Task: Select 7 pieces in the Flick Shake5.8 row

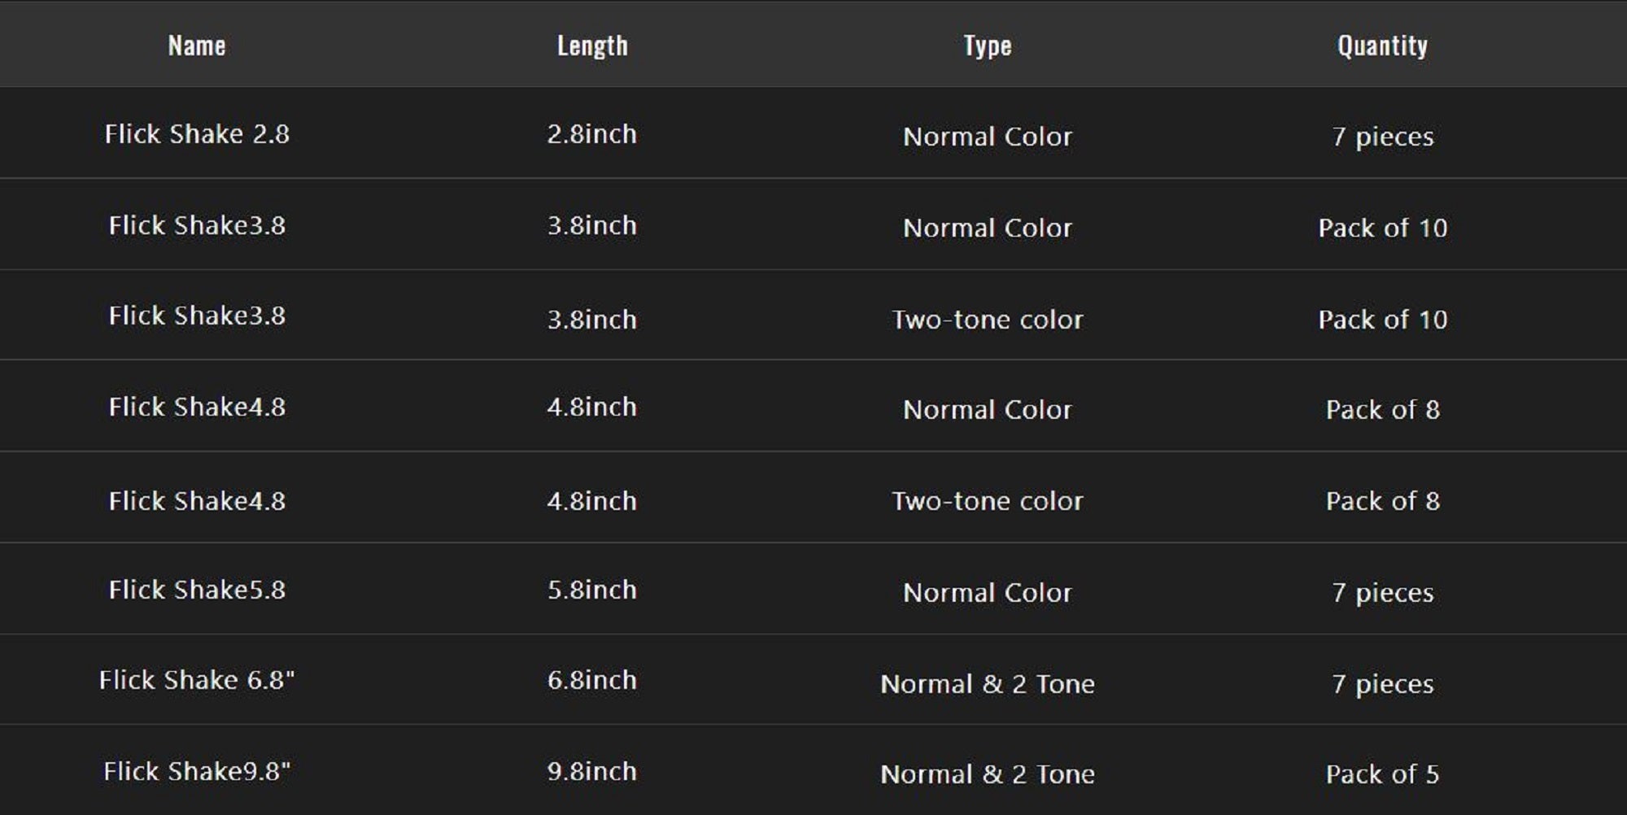Action: [x=1382, y=593]
